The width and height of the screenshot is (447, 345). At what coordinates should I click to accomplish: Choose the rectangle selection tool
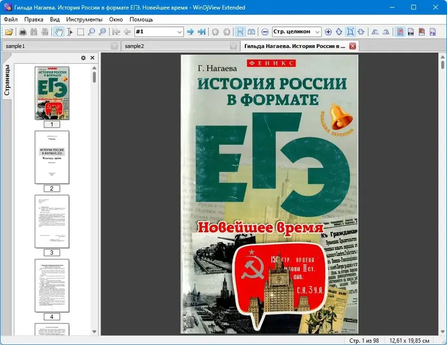(80, 32)
